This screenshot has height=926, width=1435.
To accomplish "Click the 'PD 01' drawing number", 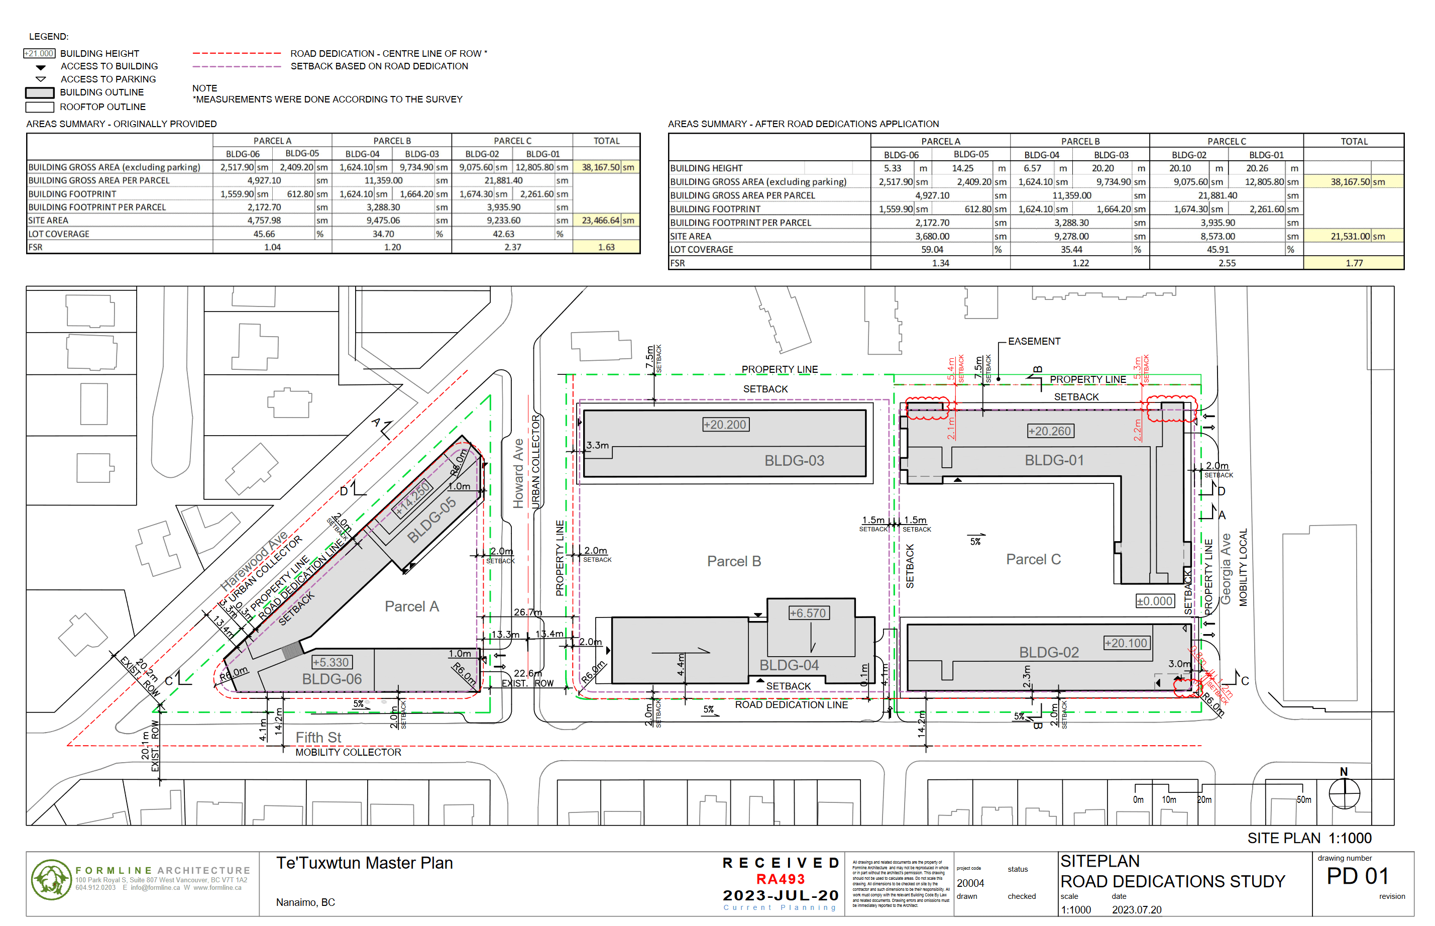I will coord(1358,876).
